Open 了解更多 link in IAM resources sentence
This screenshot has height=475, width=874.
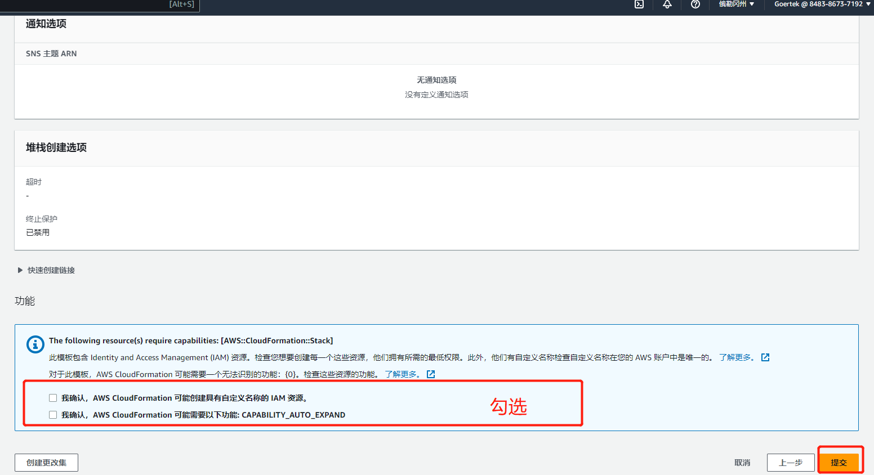coord(737,357)
